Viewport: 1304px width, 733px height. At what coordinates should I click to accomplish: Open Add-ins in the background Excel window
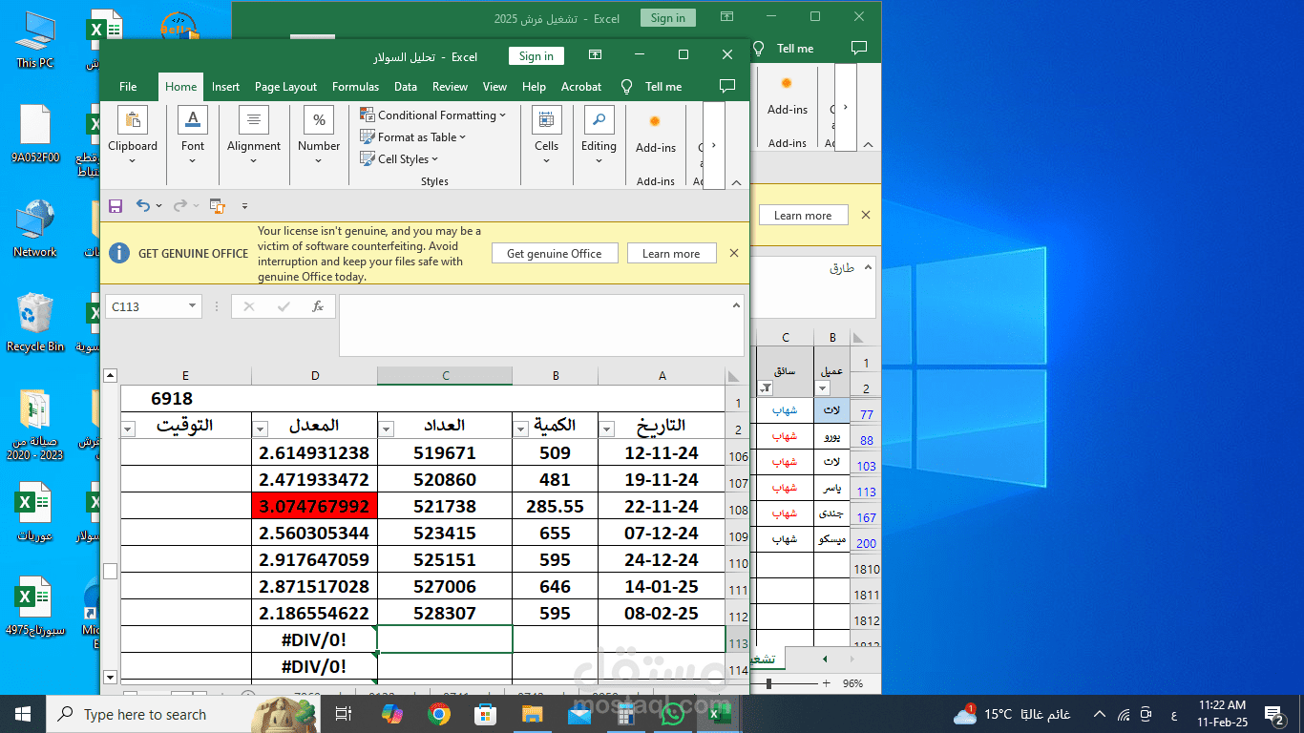(788, 95)
